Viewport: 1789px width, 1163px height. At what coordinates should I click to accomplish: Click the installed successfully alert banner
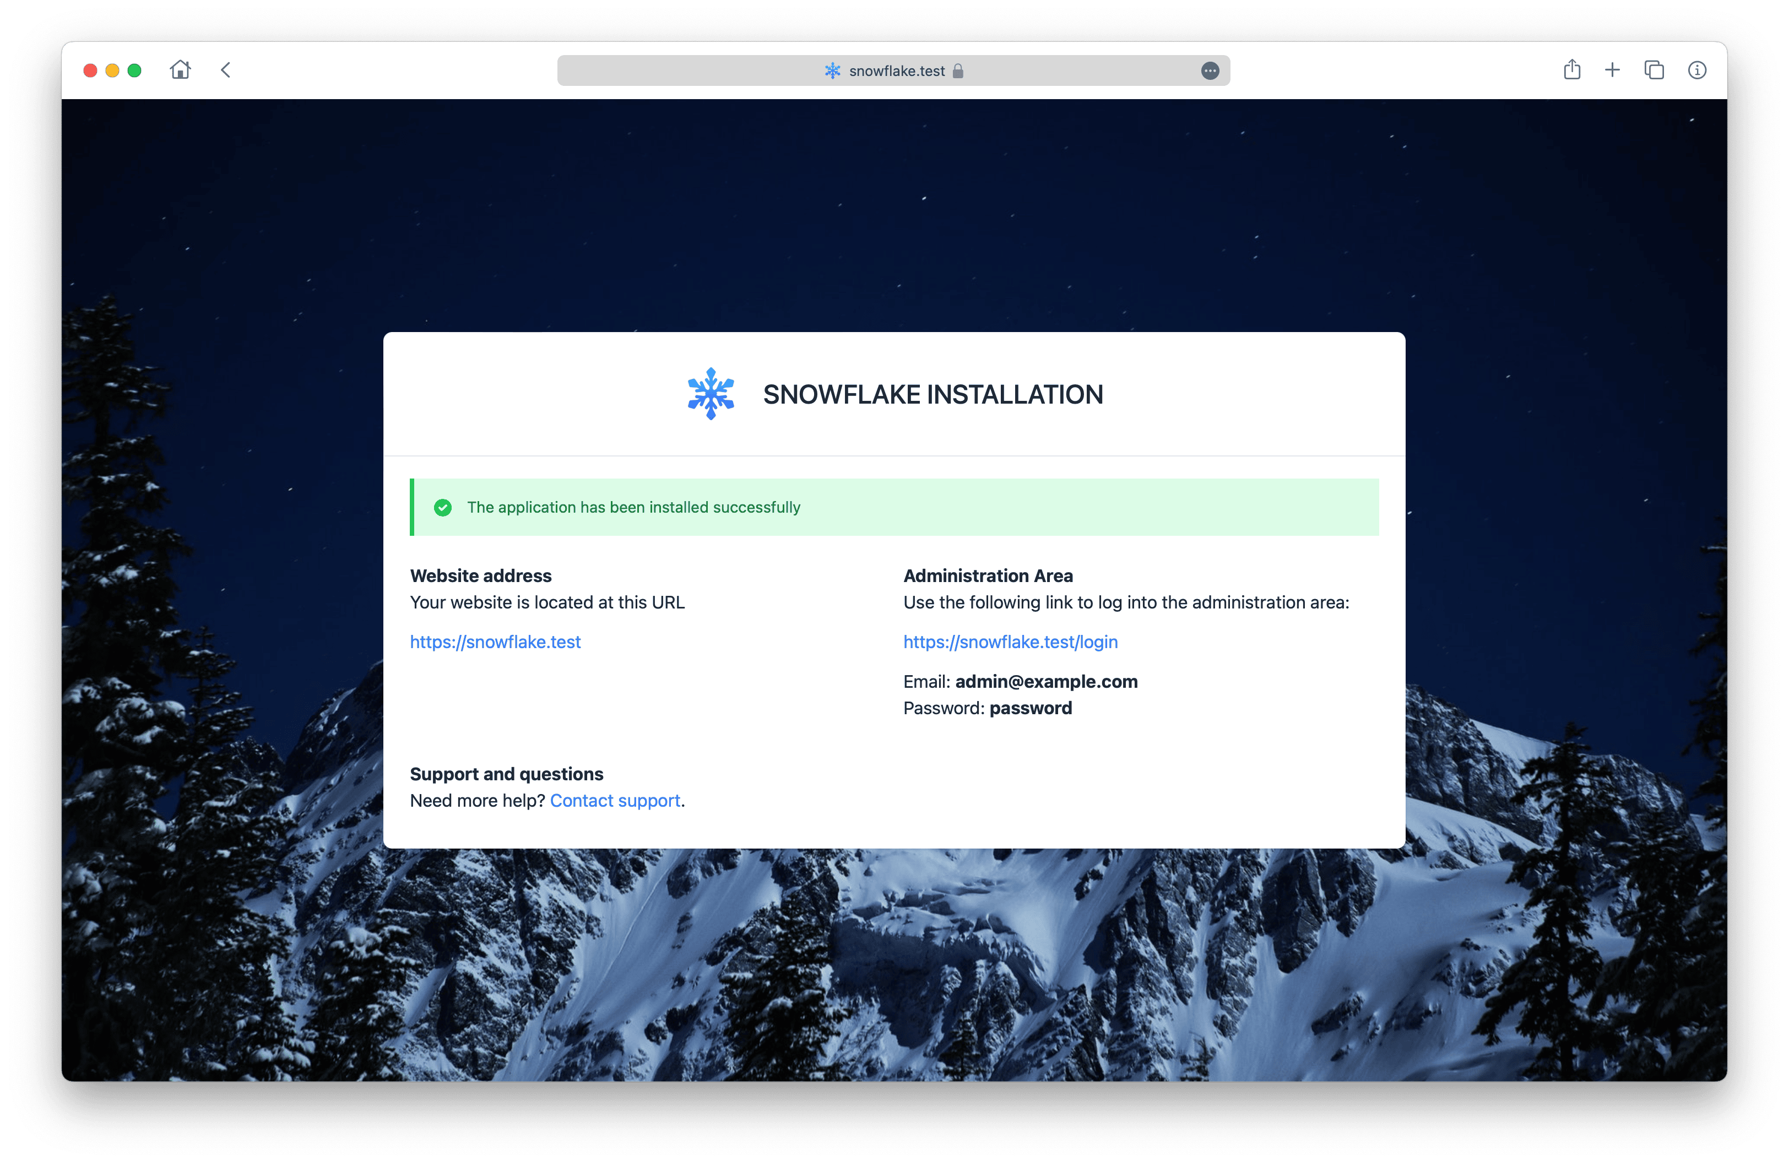[x=977, y=507]
